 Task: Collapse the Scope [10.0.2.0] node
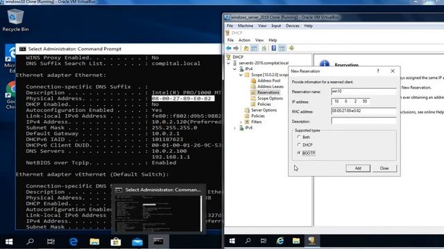tap(241, 75)
